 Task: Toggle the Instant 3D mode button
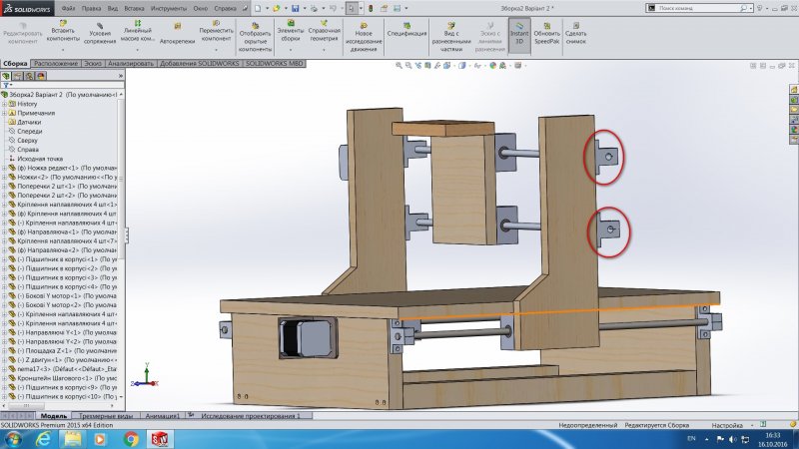point(517,34)
